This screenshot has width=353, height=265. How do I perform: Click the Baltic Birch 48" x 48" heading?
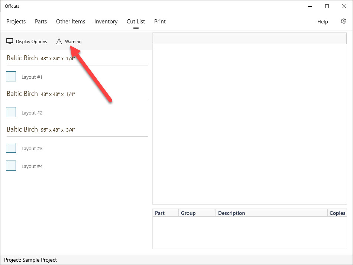[x=41, y=94]
